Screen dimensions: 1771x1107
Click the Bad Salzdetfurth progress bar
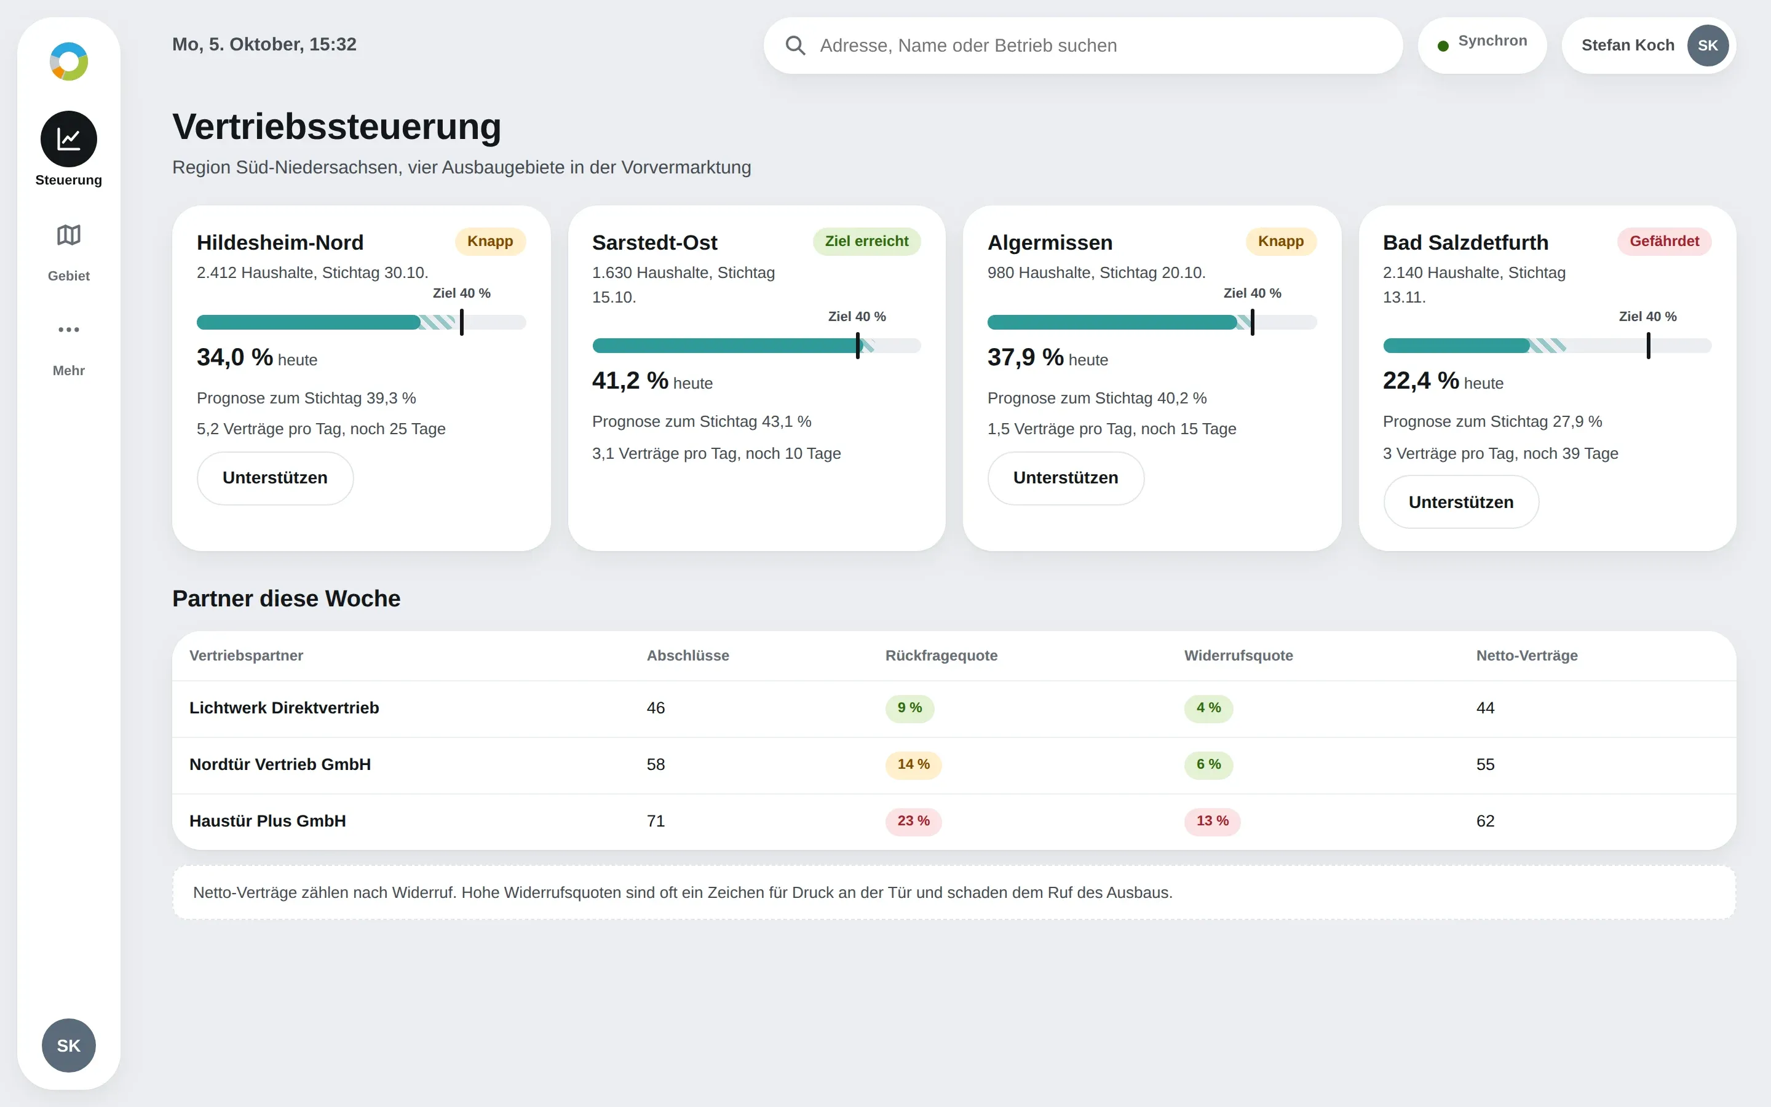[x=1547, y=346]
